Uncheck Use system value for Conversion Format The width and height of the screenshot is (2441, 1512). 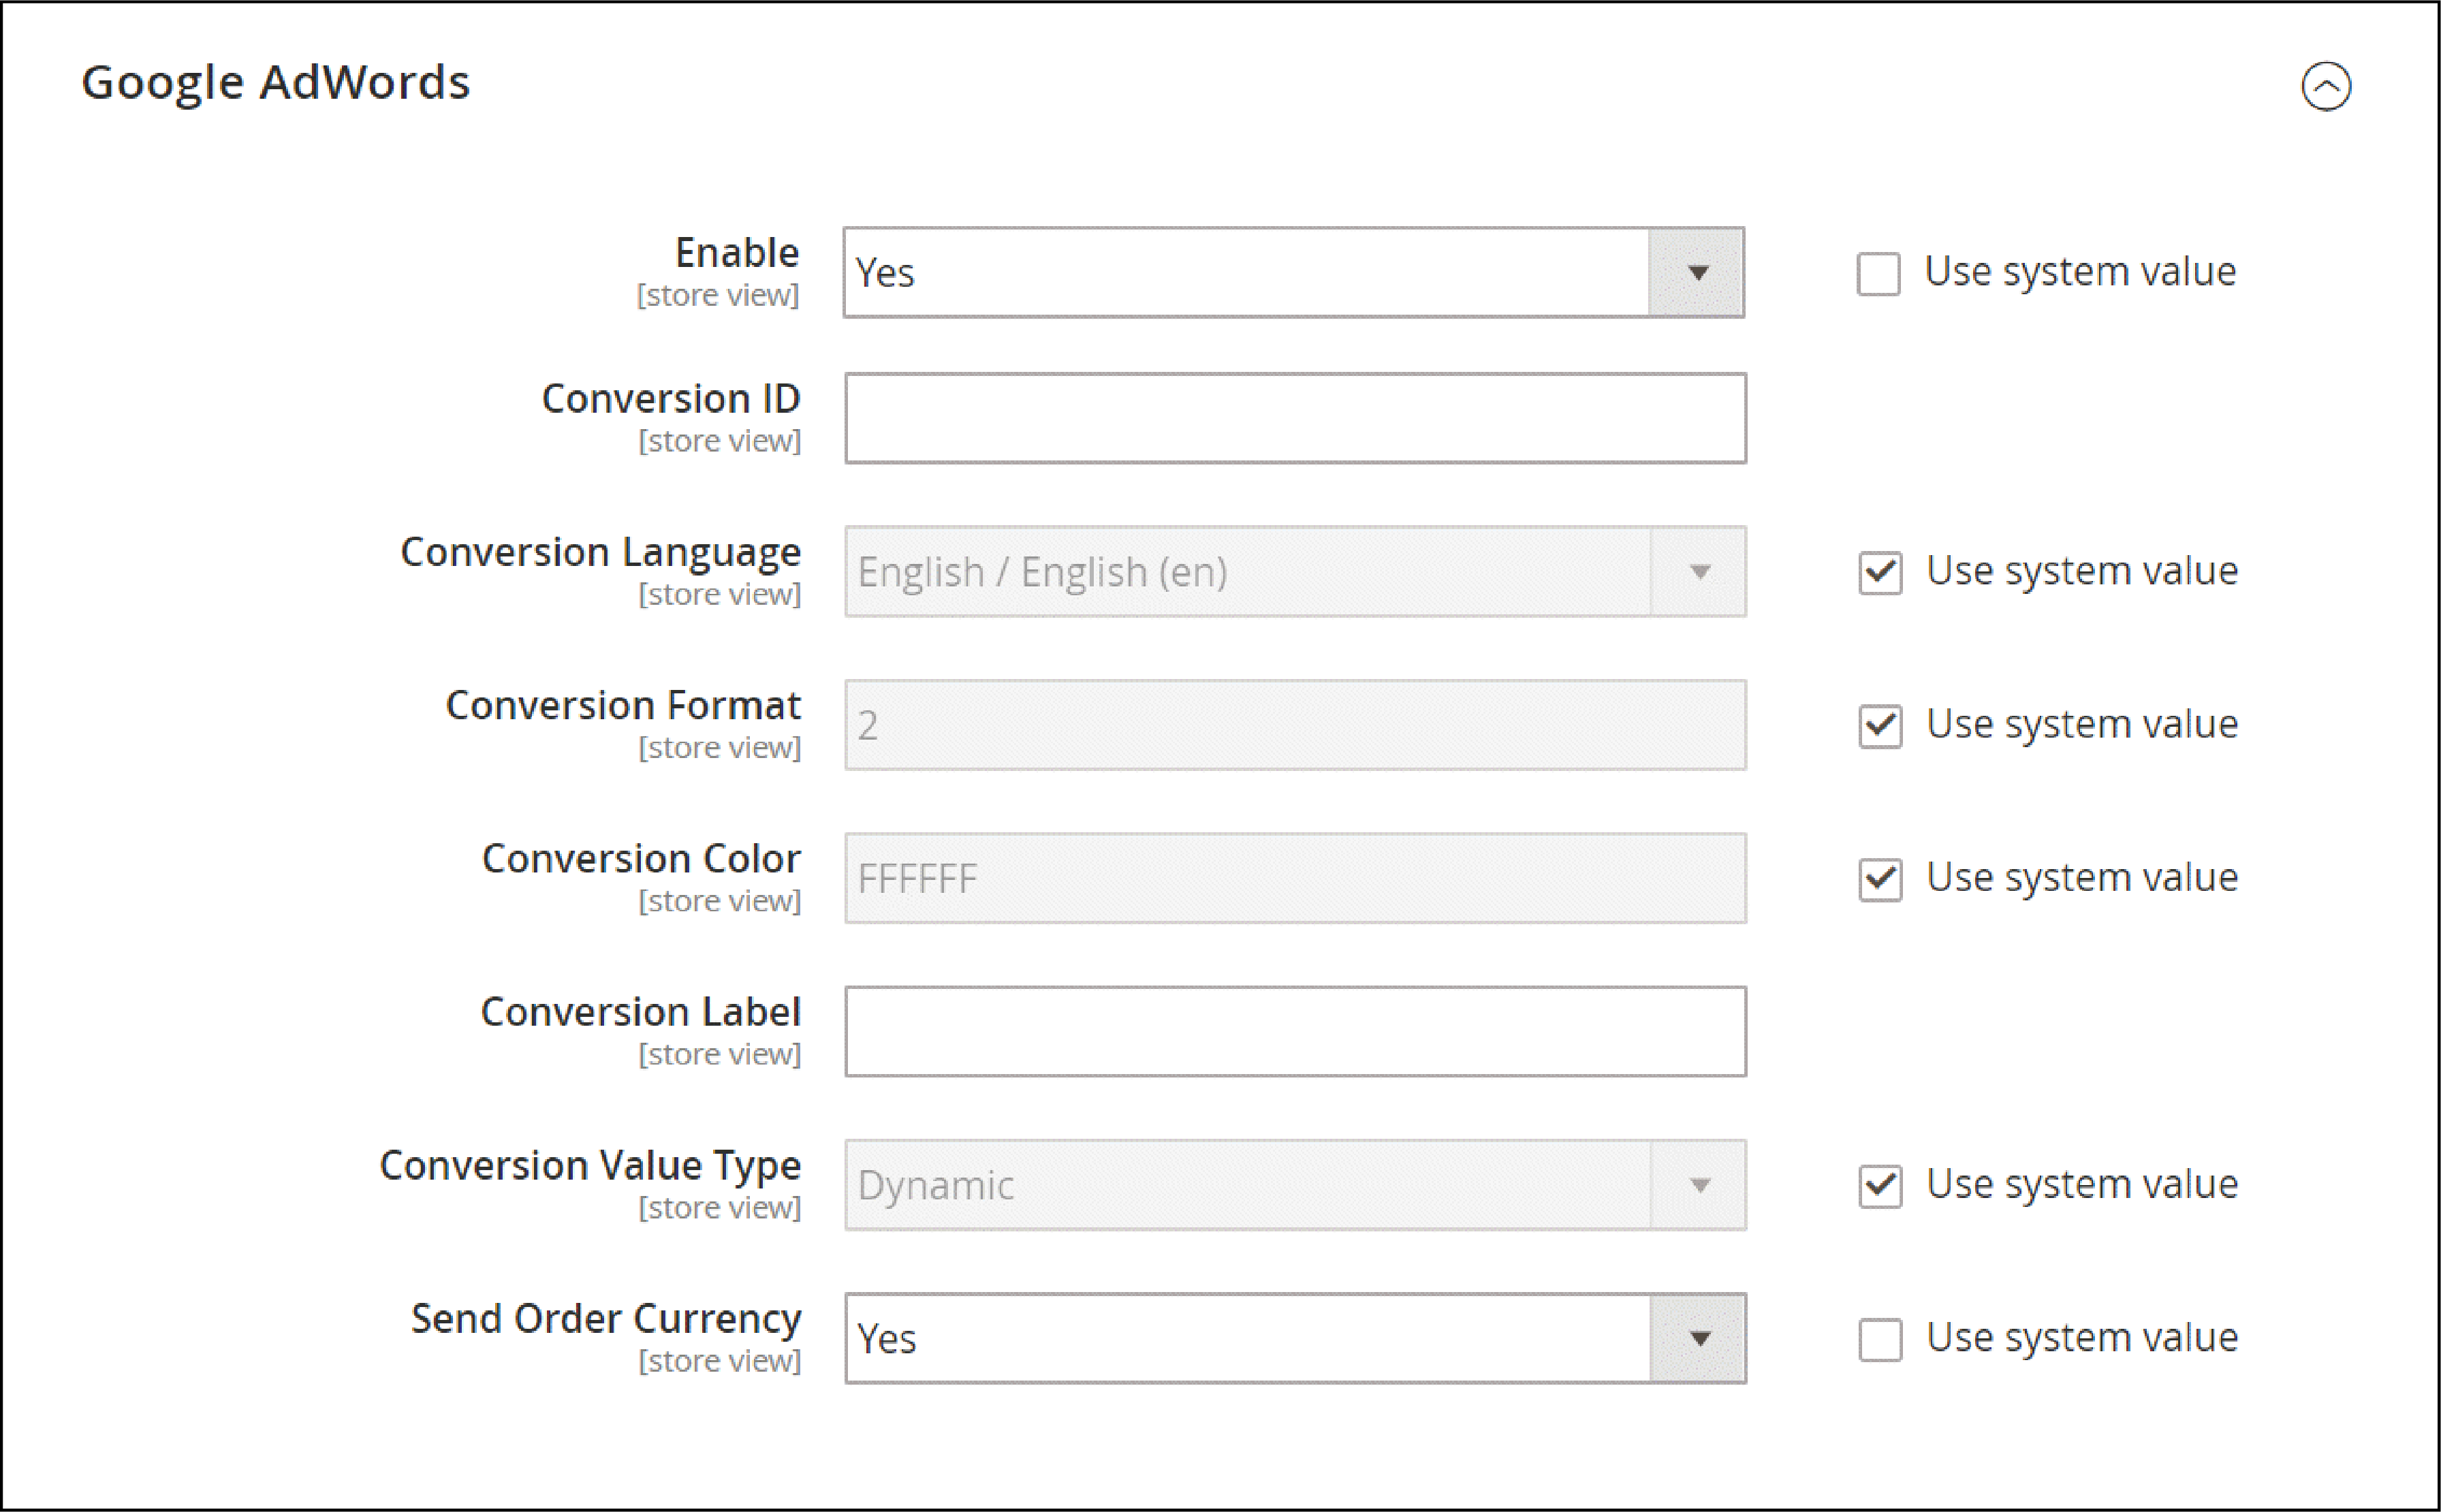pos(1880,726)
